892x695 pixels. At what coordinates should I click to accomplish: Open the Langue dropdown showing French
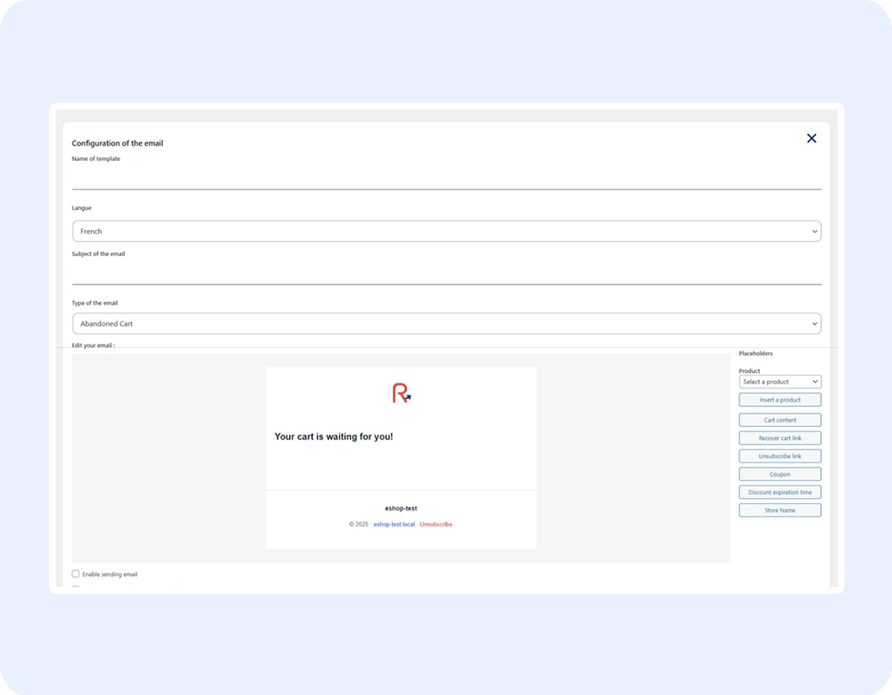click(446, 231)
